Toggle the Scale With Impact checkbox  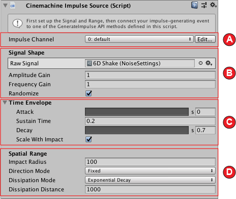tap(88, 139)
